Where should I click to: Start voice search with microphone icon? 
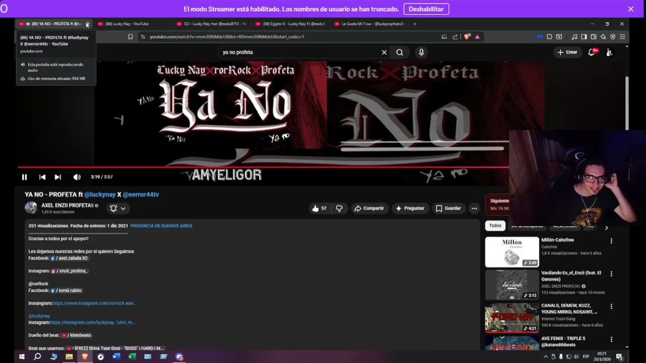[x=421, y=52]
